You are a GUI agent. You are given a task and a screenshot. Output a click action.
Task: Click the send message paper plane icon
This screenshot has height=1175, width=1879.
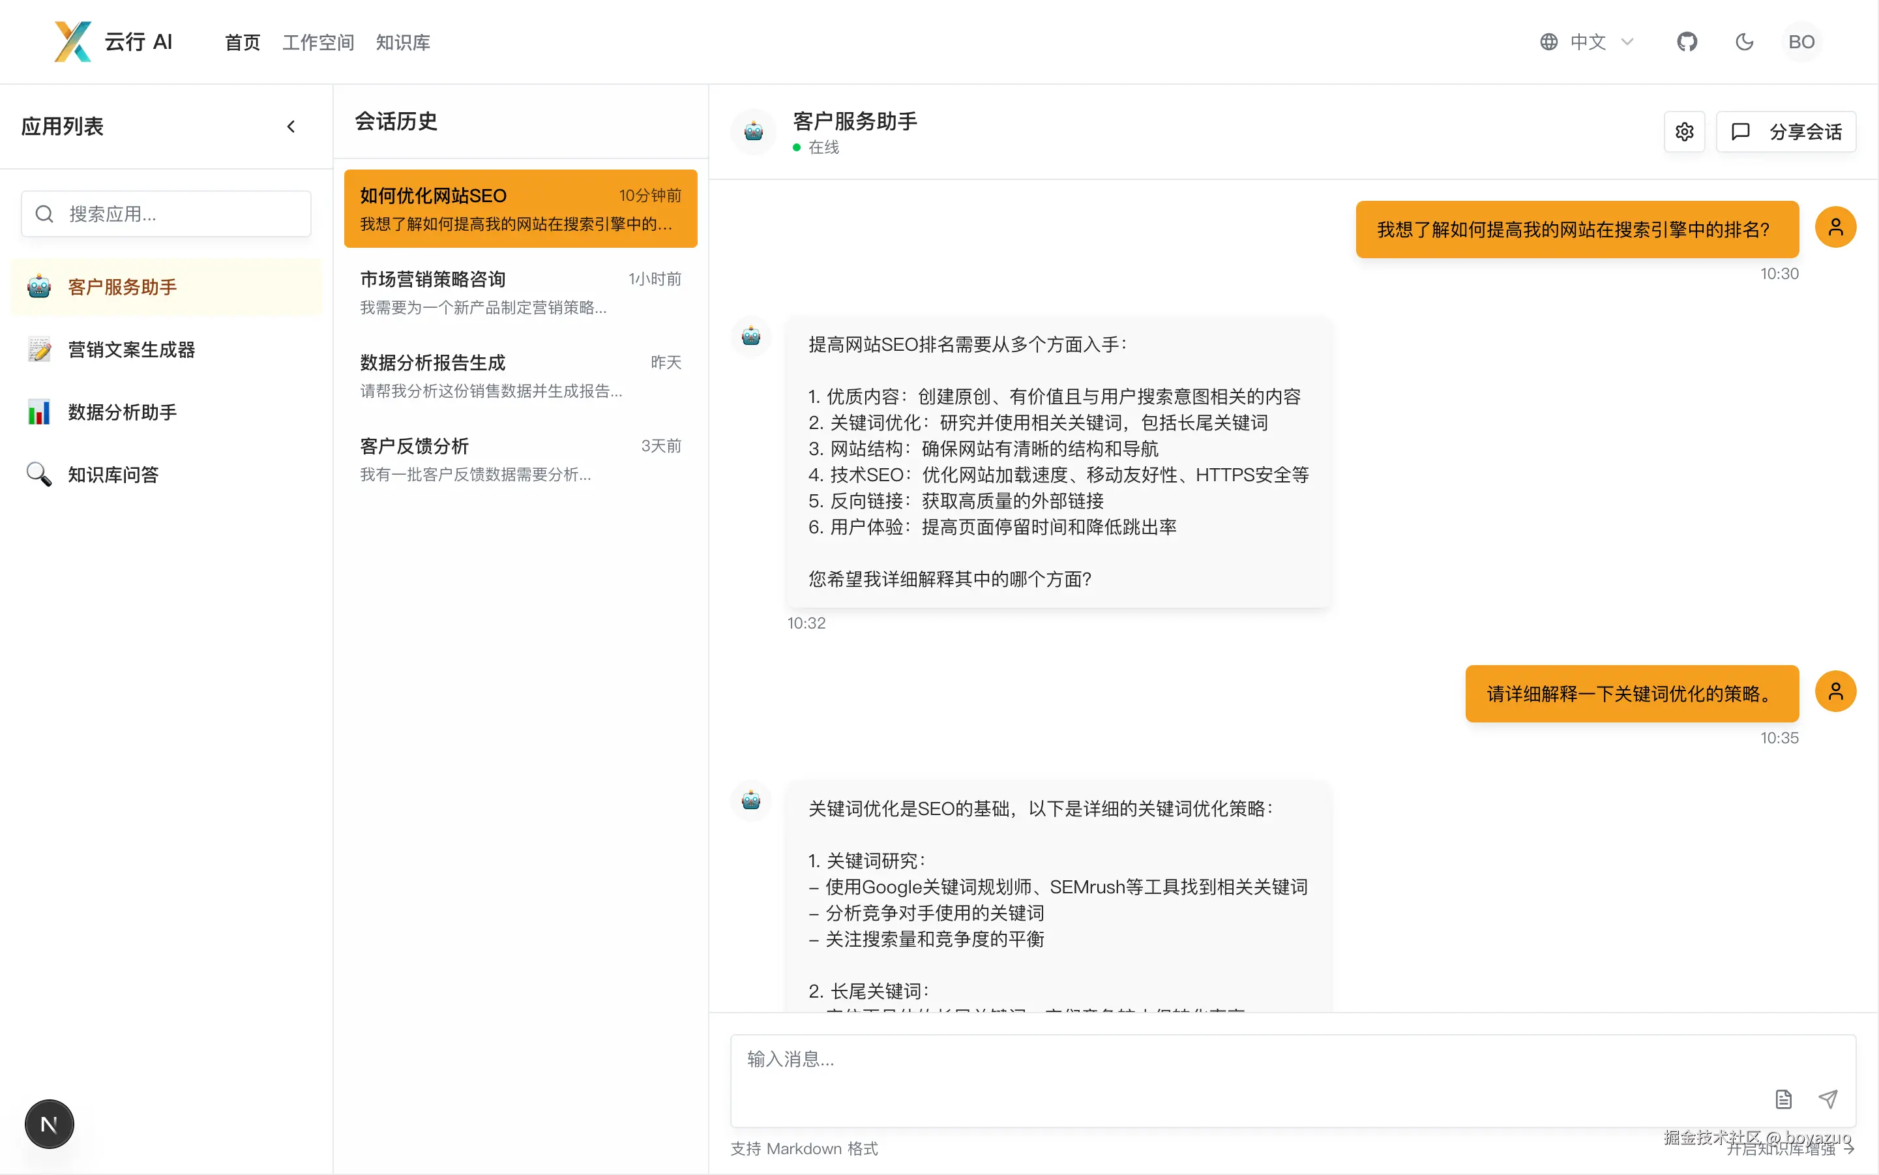(1827, 1098)
